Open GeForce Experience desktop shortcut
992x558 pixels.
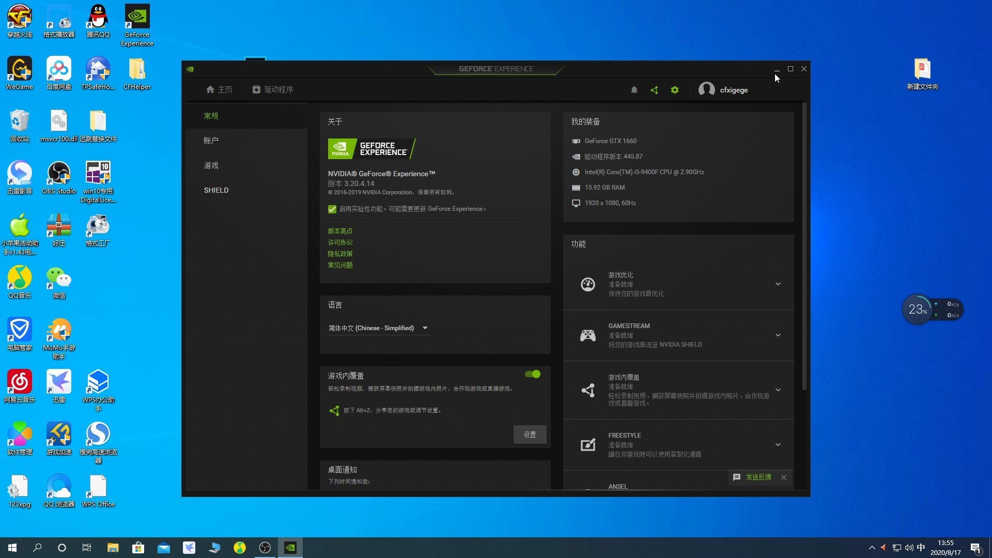tap(137, 25)
